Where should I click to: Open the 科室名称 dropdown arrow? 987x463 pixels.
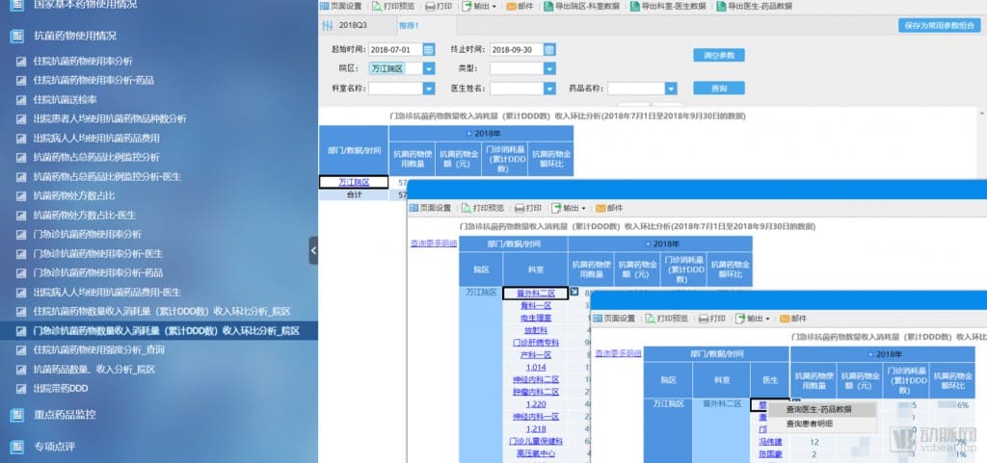tap(429, 89)
